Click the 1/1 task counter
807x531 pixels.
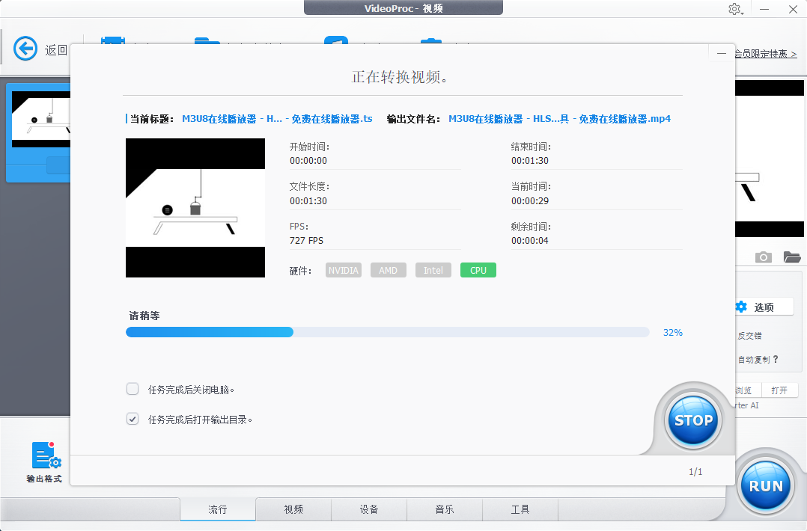click(x=695, y=471)
